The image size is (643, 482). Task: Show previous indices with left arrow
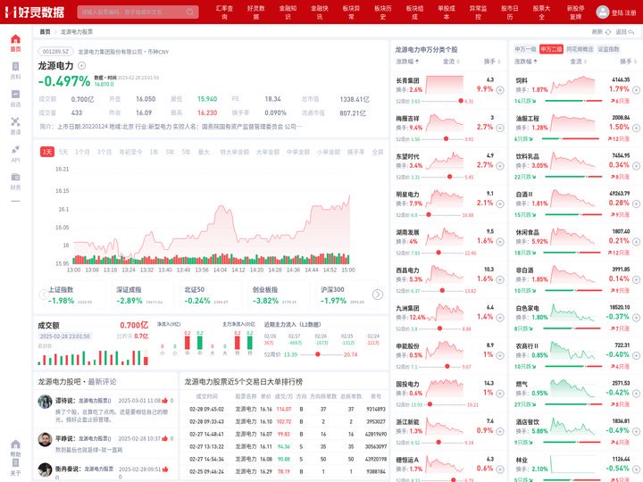[44, 295]
